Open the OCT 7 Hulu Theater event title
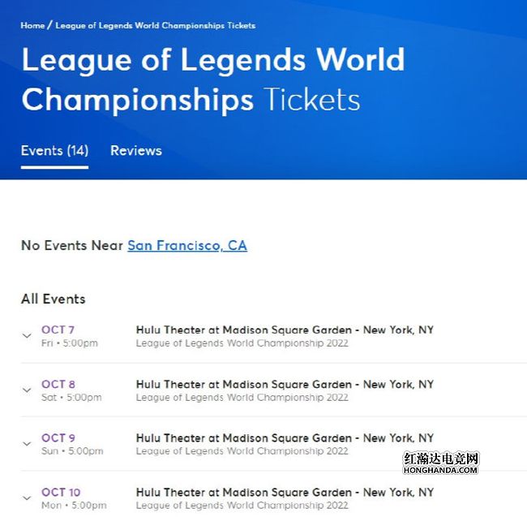The height and width of the screenshot is (517, 527). coord(285,330)
